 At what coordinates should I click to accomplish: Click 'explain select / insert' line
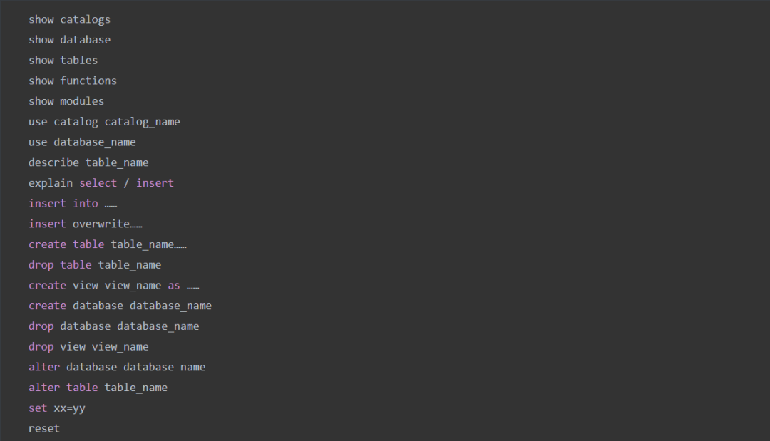101,183
